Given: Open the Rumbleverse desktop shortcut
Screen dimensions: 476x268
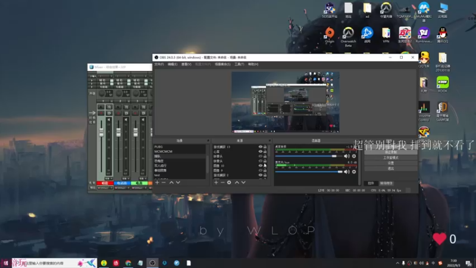Looking at the screenshot, I should pos(424,35).
